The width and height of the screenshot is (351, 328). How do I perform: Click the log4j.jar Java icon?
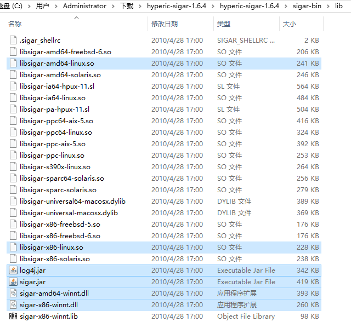pos(13,271)
